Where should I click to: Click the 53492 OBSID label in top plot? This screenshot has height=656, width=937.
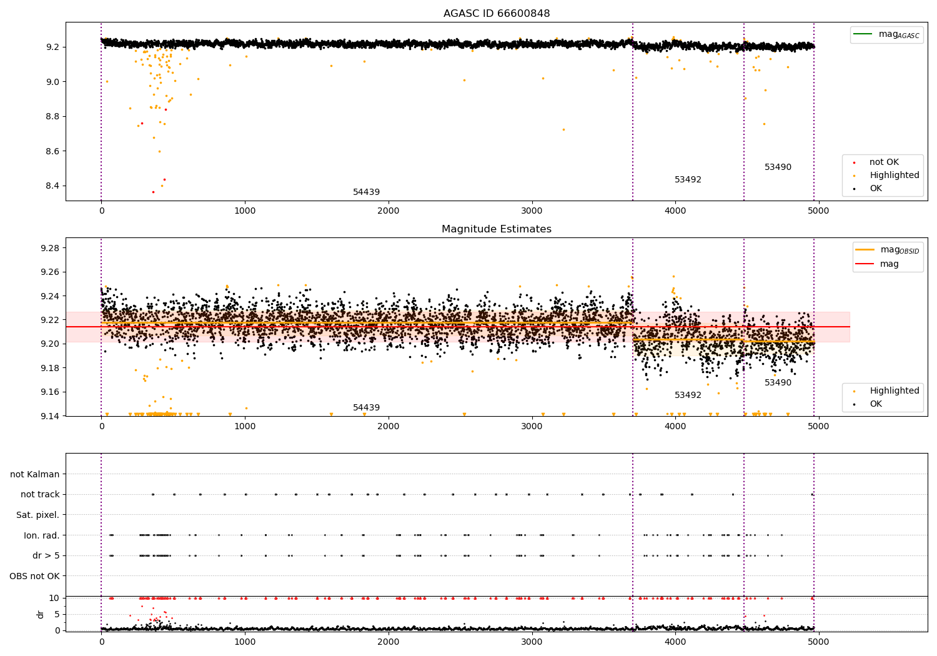688,180
